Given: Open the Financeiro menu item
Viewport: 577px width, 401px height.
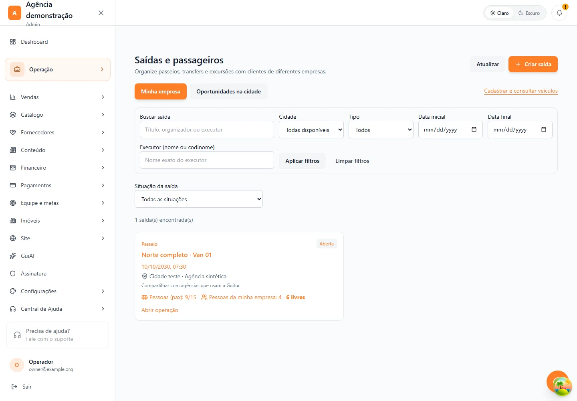Looking at the screenshot, I should (x=58, y=168).
